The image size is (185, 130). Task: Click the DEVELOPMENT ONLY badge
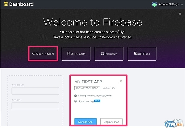click(87, 88)
